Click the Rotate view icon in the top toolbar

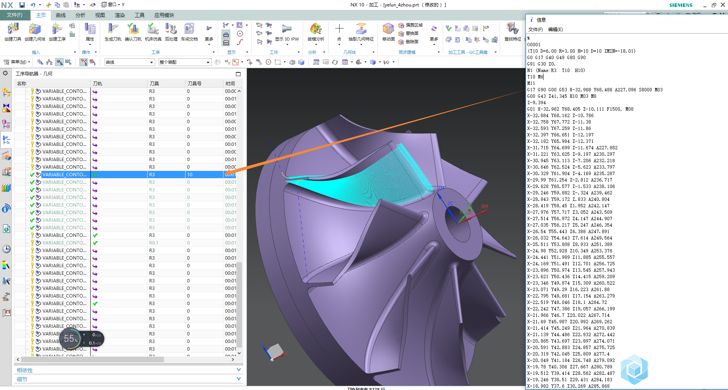click(x=335, y=62)
